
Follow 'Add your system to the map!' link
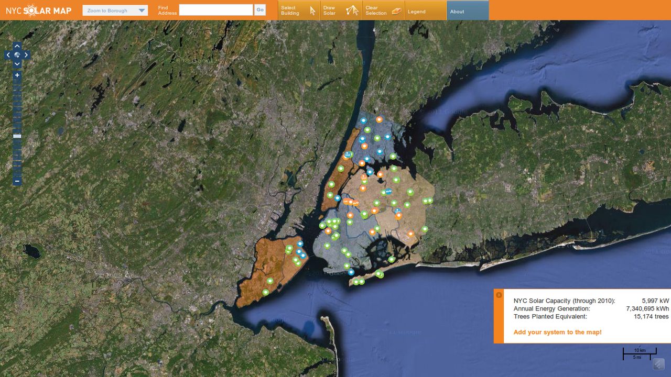(558, 332)
